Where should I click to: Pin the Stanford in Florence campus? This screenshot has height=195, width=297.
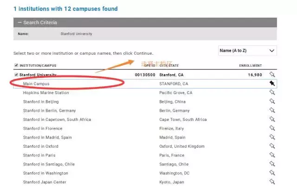pyautogui.click(x=272, y=128)
